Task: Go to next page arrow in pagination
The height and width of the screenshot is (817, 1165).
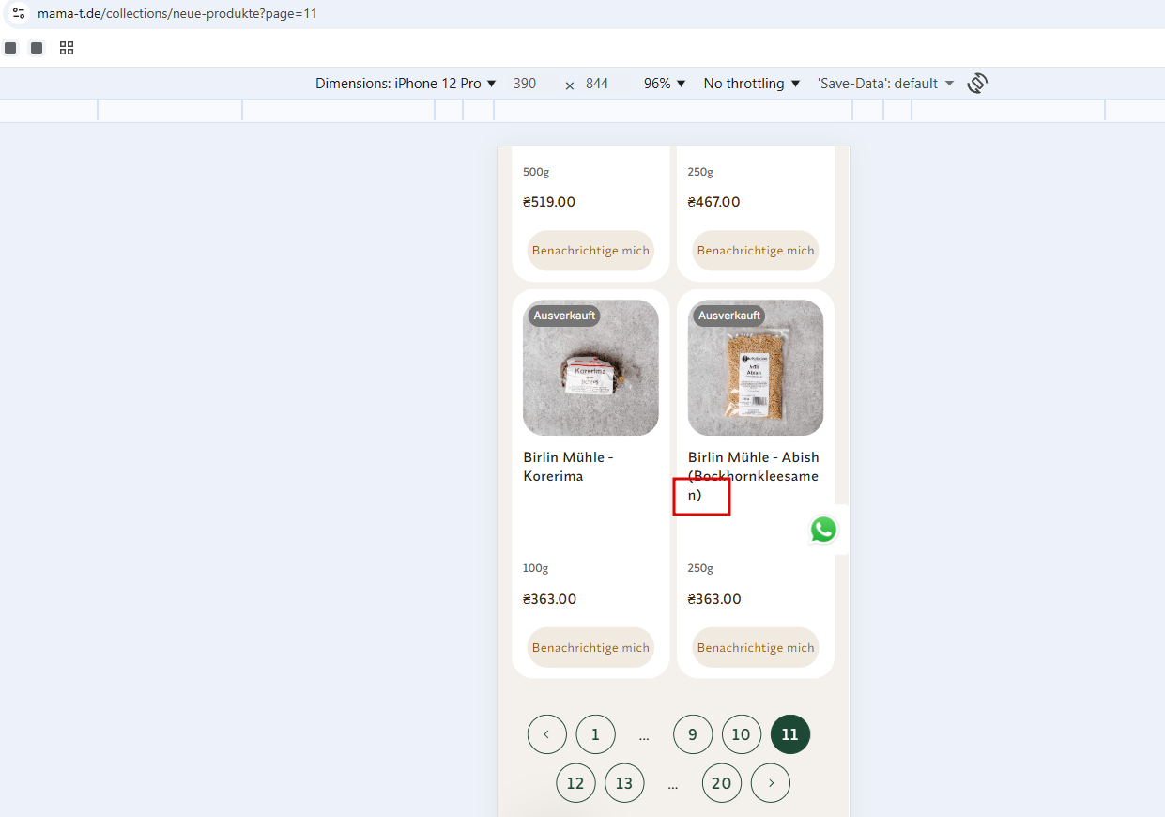Action: pos(771,783)
